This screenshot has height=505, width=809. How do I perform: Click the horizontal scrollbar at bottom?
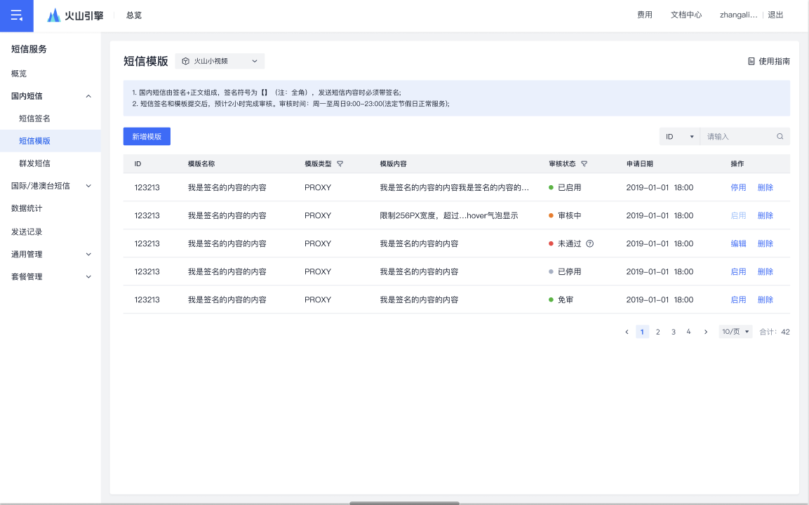click(404, 503)
